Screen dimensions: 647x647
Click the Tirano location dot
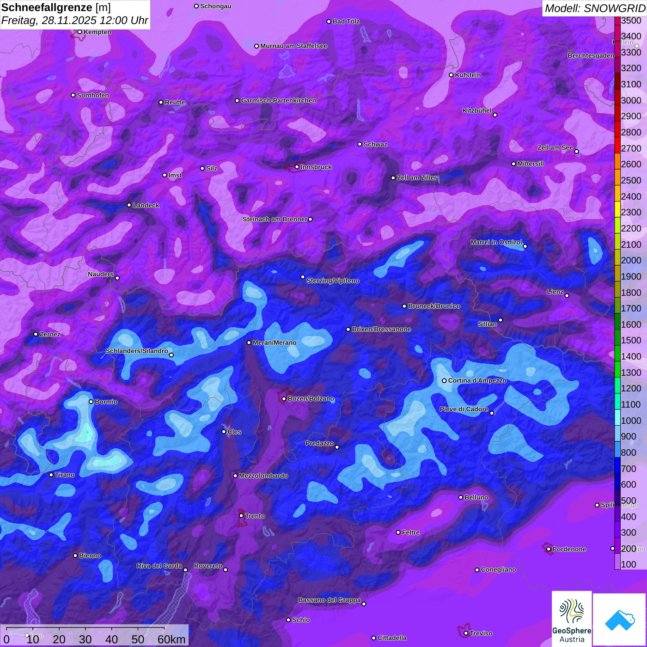tap(51, 475)
